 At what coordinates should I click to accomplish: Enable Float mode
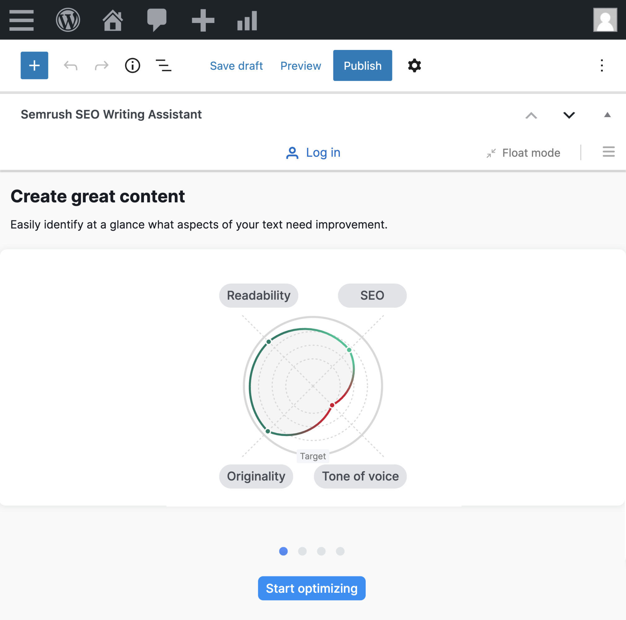[524, 153]
